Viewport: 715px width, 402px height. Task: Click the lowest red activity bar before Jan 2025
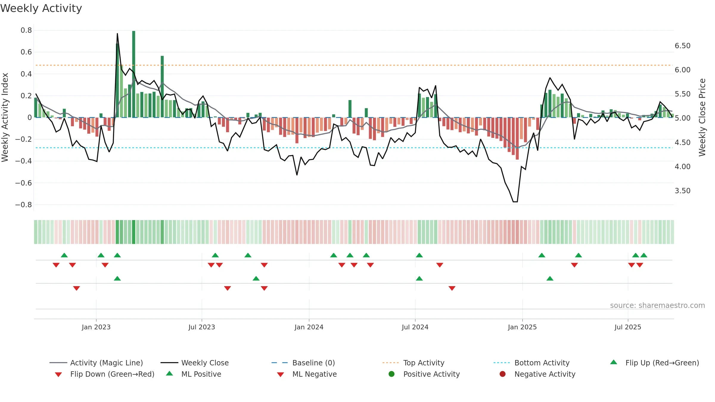517,138
